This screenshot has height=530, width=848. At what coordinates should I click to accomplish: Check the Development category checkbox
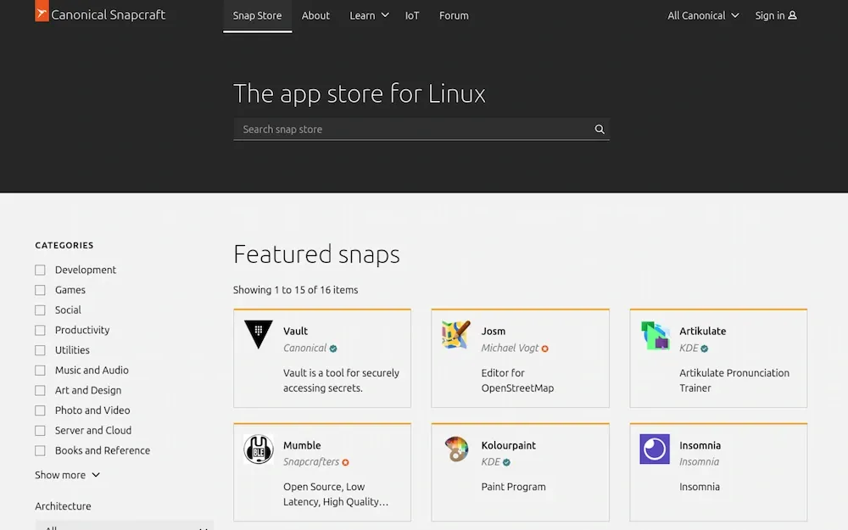pos(40,269)
